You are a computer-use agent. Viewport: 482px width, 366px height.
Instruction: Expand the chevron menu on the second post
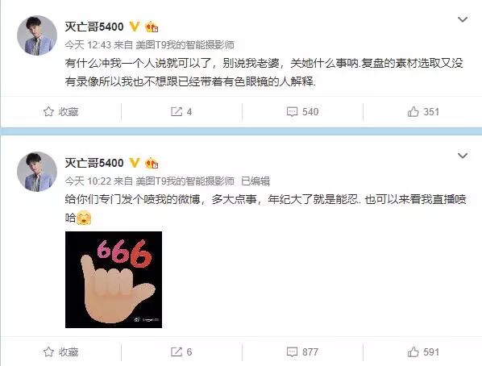click(463, 156)
